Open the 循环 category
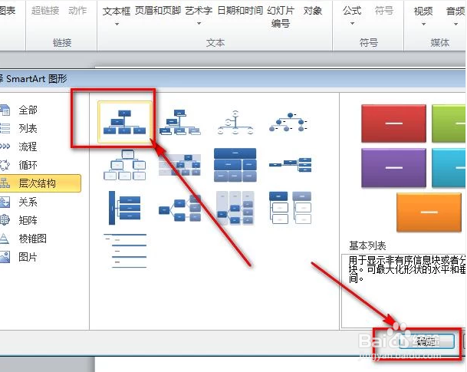 (28, 166)
